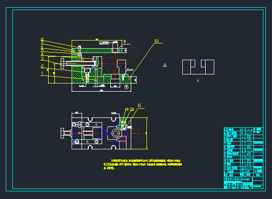This screenshot has width=272, height=199.
Task: Click the Φ28 text in the yellow notes
Action: pos(106,164)
